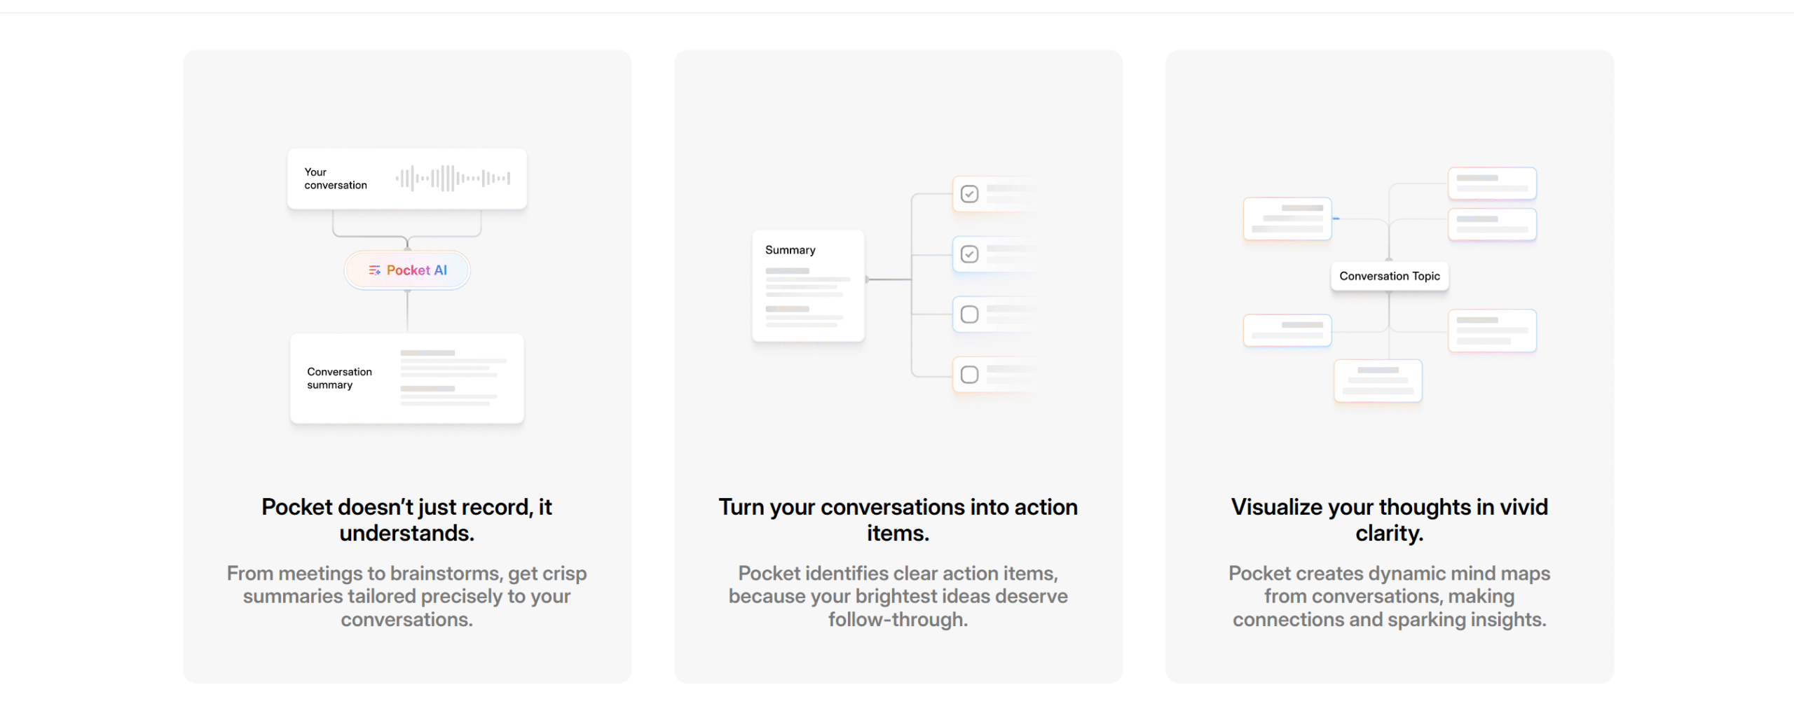This screenshot has width=1794, height=727.
Task: Open the Conversation summary card
Action: [407, 378]
